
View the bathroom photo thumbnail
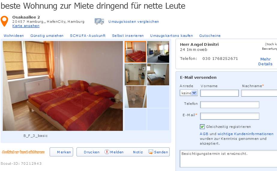pos(135,97)
